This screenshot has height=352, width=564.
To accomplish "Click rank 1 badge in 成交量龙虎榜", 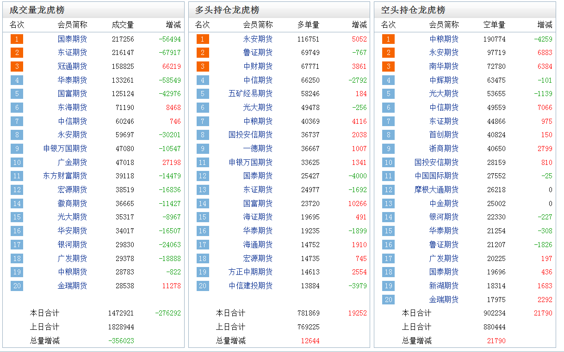I will 17,39.
